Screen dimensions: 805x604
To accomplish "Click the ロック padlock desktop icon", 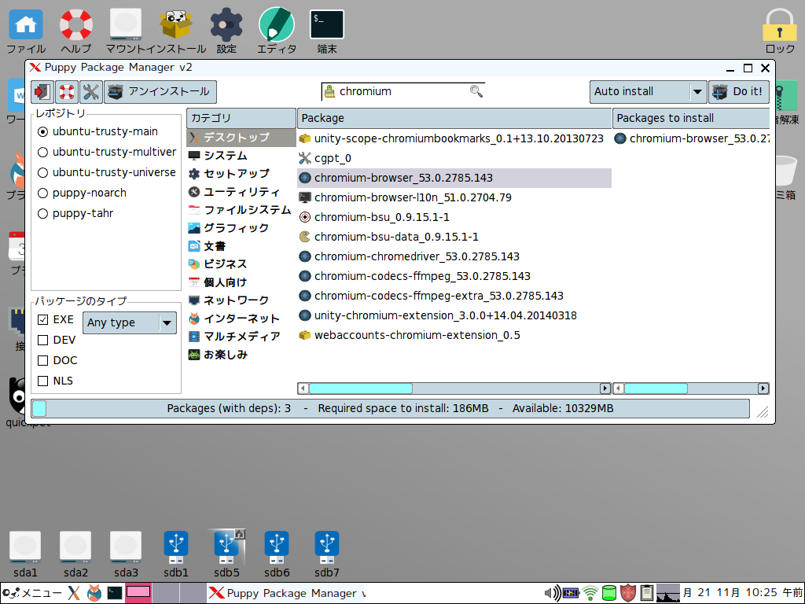I will 779,31.
